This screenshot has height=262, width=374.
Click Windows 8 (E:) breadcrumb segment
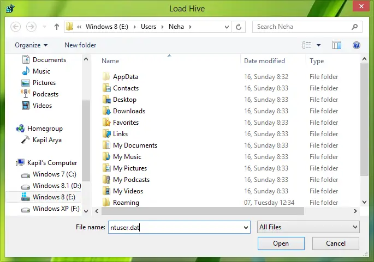[107, 27]
